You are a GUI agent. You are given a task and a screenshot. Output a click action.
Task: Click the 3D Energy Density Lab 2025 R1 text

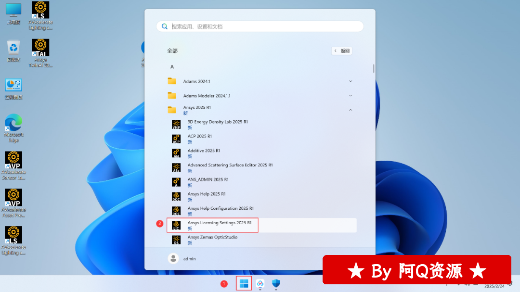click(218, 122)
